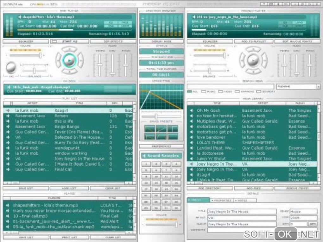
Task: Select bottom-middle saved cross-fade preset
Action: 161,136
